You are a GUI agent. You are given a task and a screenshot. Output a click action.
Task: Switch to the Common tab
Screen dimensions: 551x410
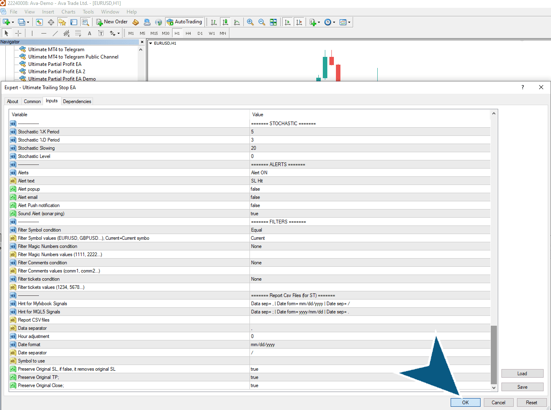[x=32, y=101]
